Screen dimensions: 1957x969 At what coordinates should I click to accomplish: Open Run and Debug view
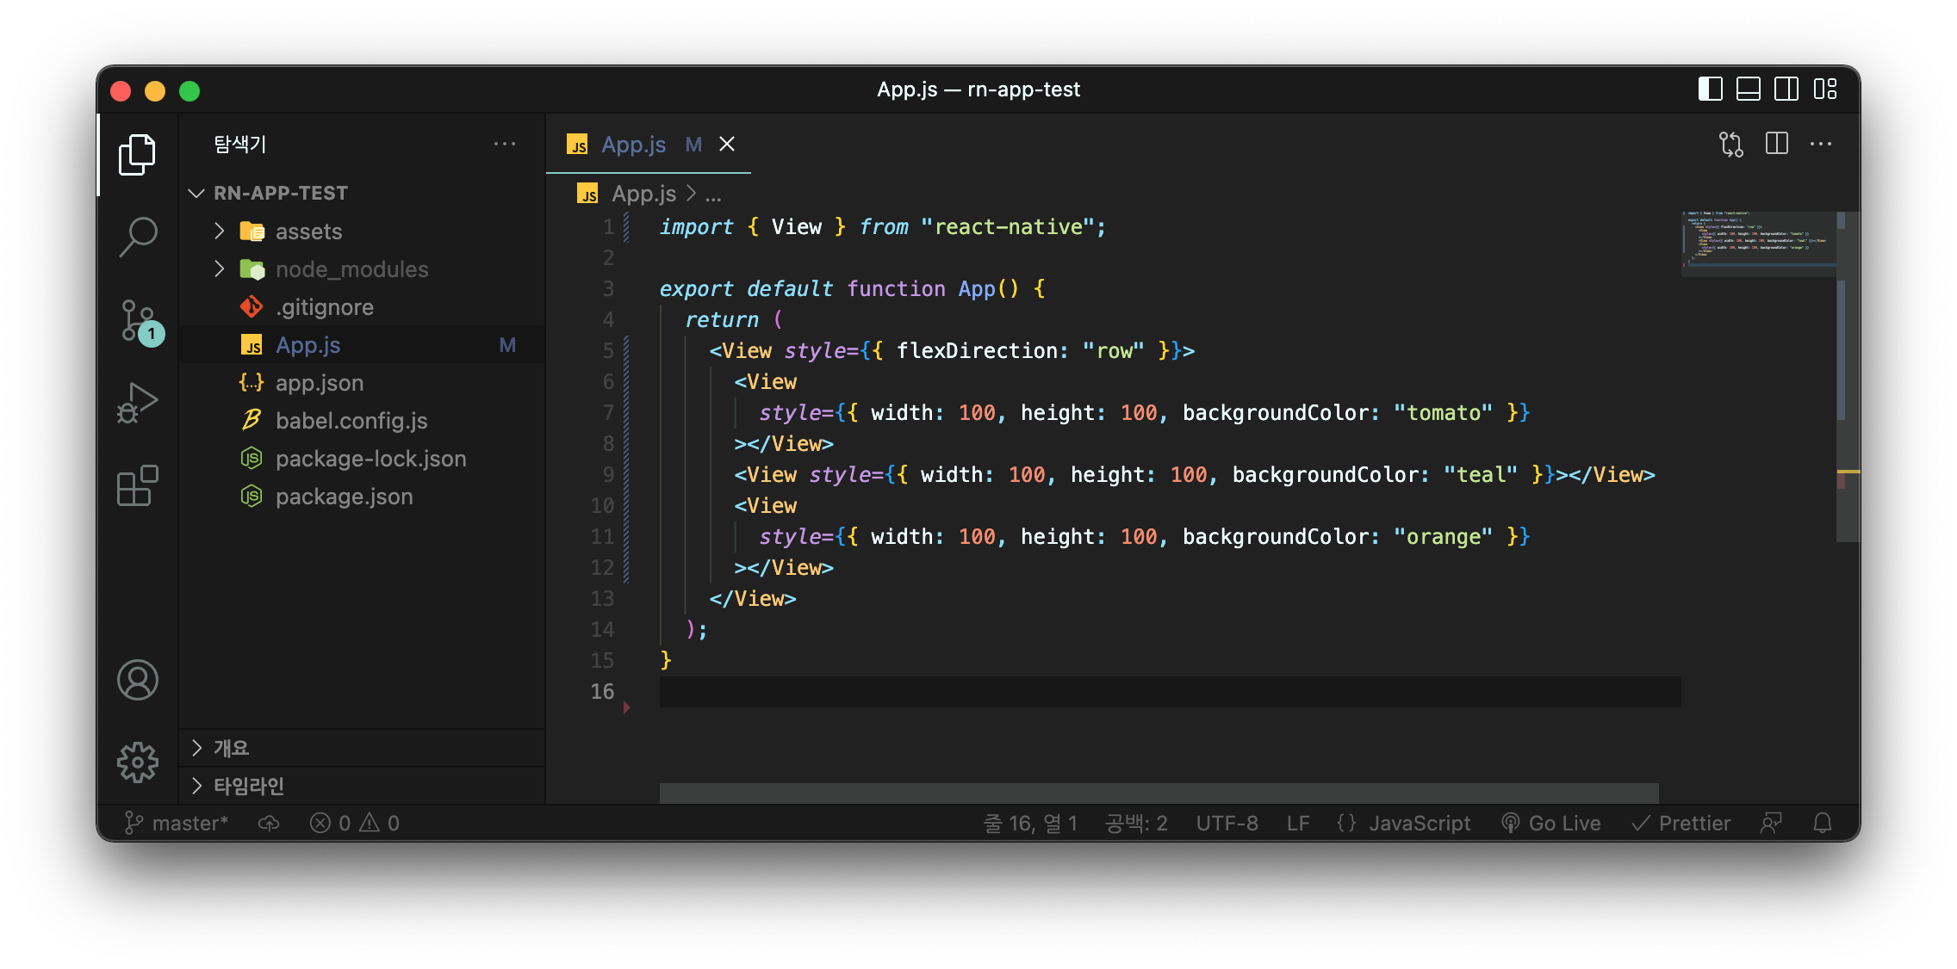[138, 403]
